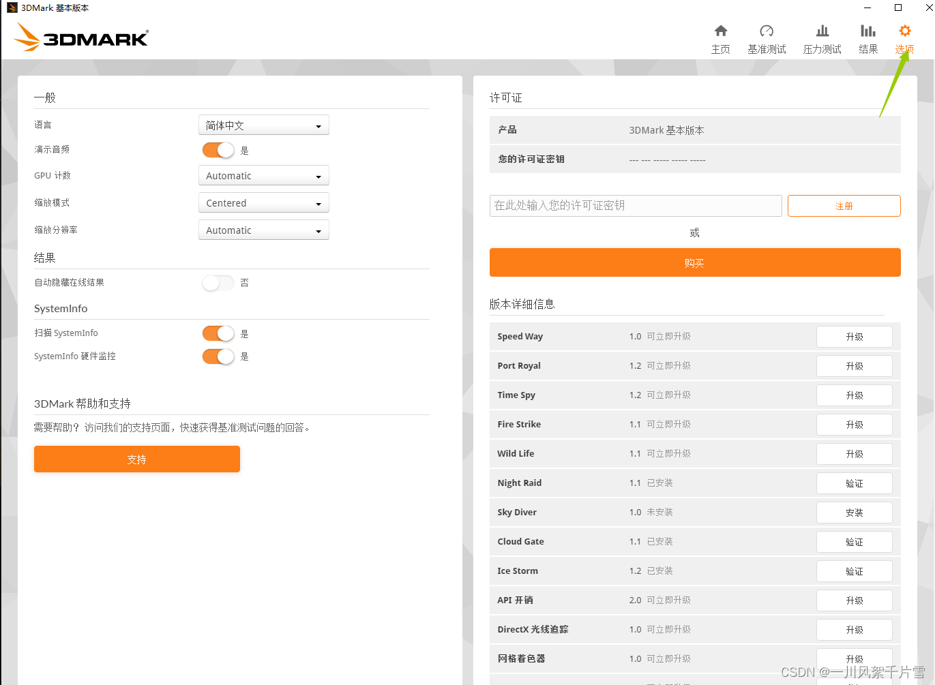Minimize the 3DMark window
Viewport: 935px width, 685px height.
(x=867, y=7)
